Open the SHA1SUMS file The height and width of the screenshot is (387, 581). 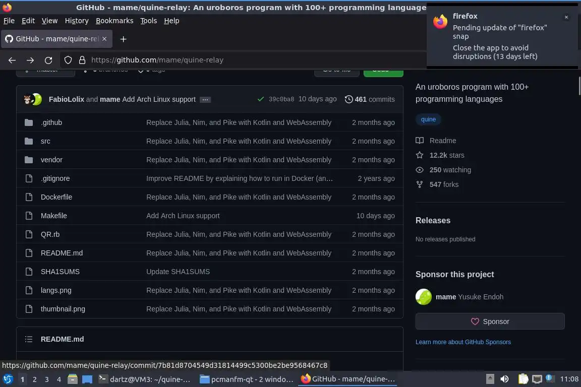coord(60,272)
